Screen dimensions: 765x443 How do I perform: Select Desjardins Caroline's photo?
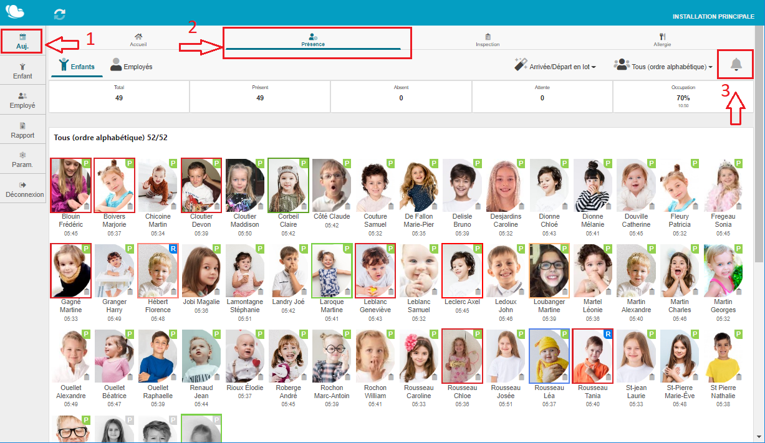tap(506, 186)
